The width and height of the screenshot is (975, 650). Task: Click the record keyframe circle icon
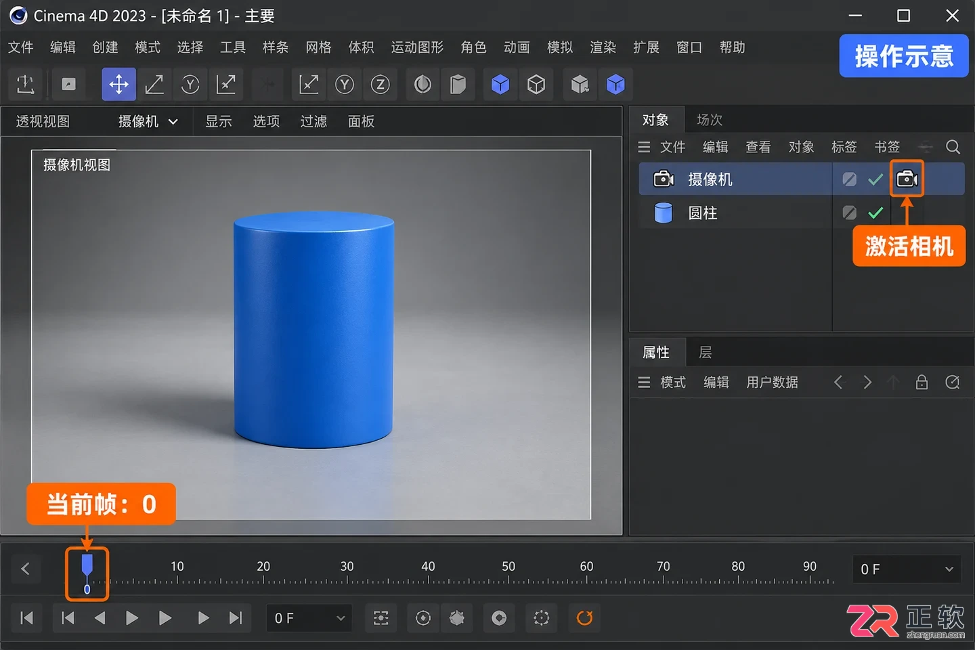[423, 618]
